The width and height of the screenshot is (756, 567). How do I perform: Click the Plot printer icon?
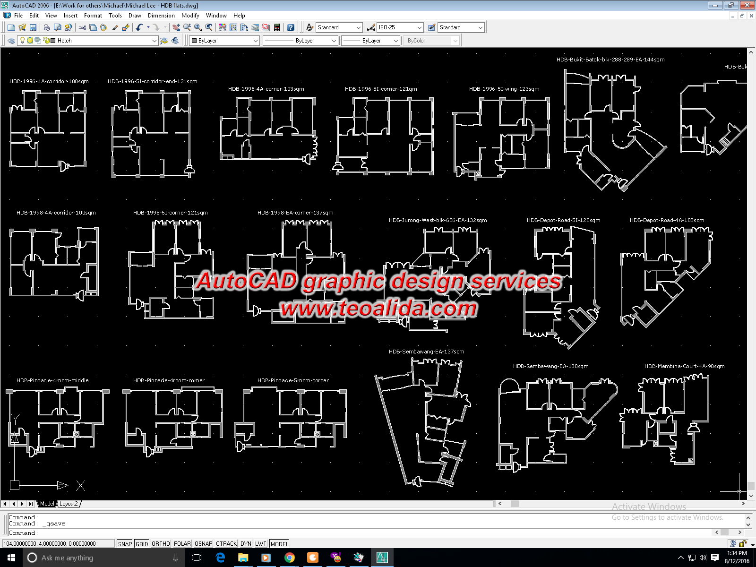(x=47, y=27)
